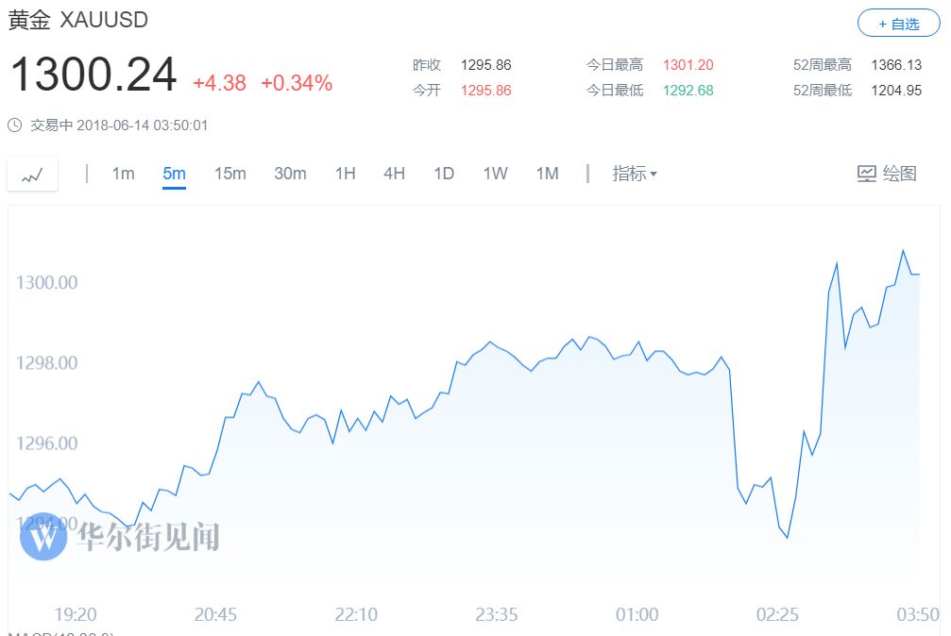
Task: Click the 1300.00 price axis label
Action: (x=46, y=282)
